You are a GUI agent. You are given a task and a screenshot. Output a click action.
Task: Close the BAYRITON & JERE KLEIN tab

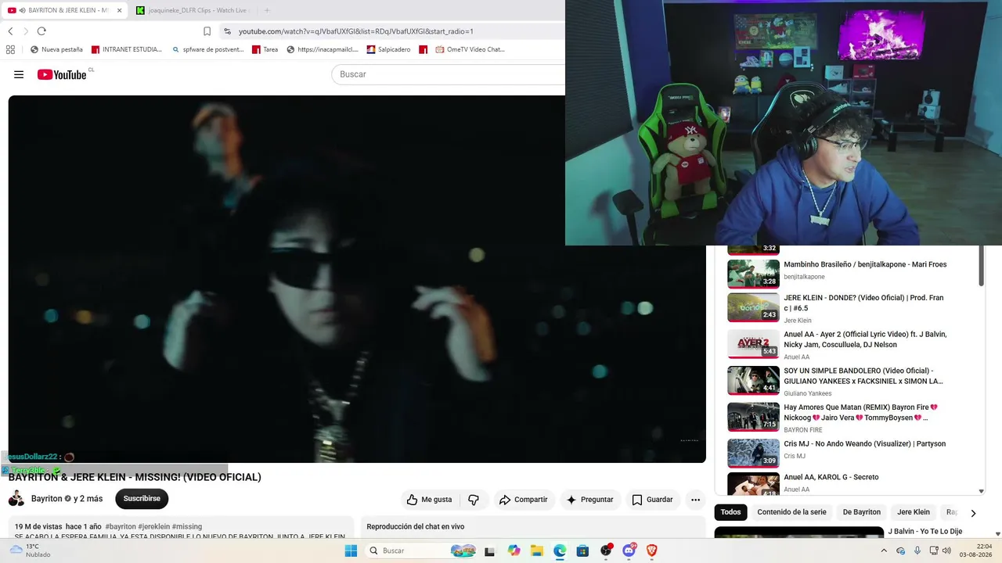tap(119, 10)
